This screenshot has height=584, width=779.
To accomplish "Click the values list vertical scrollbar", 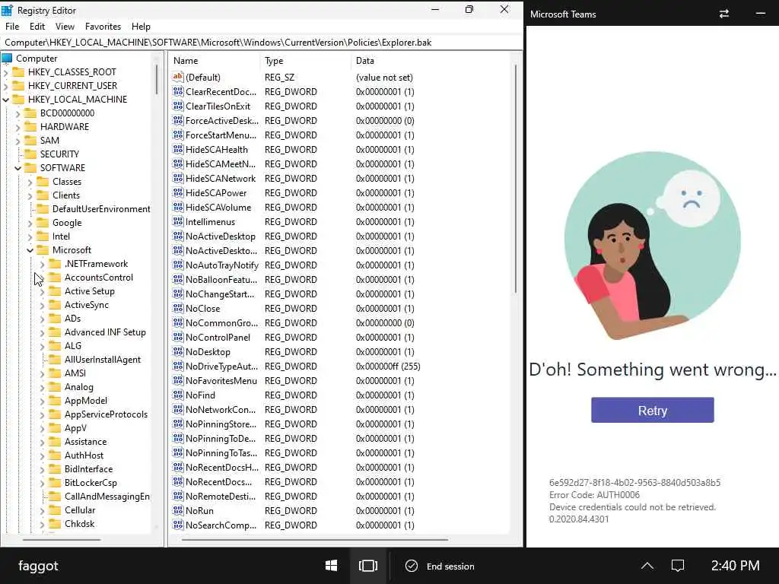I will (515, 179).
